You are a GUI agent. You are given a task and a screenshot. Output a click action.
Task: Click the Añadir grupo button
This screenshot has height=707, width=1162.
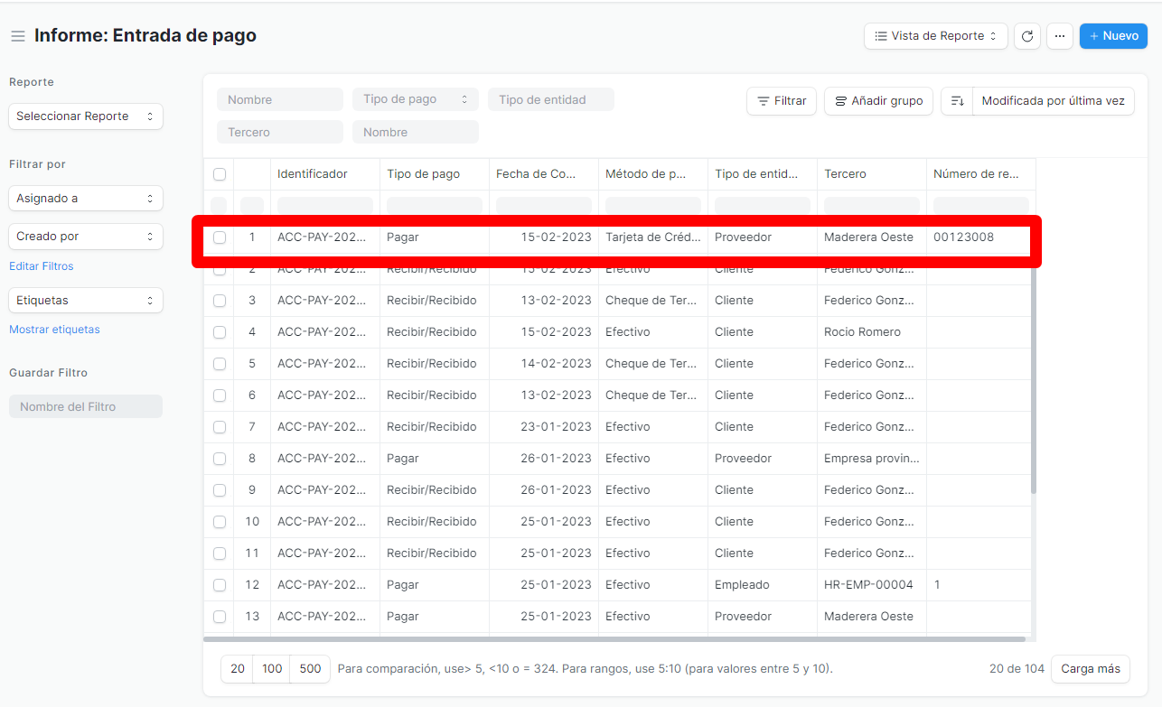point(878,101)
